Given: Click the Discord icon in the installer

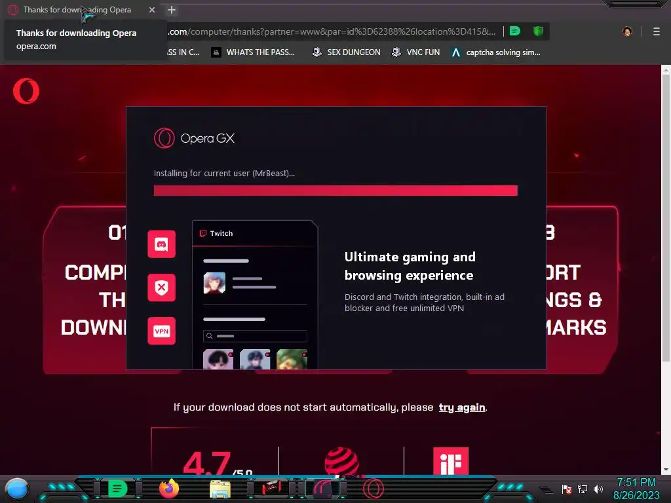Looking at the screenshot, I should 161,244.
